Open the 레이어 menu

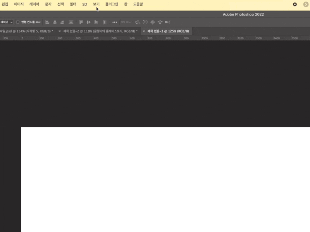tap(34, 4)
